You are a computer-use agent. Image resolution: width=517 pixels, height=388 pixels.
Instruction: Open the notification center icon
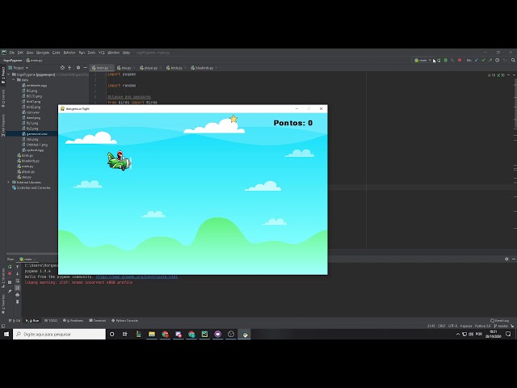[x=508, y=334]
